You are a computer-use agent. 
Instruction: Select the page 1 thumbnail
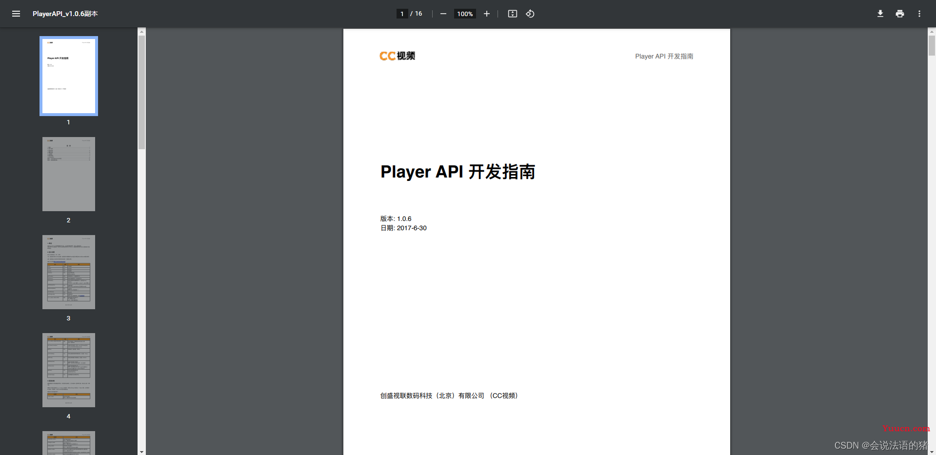[x=69, y=76]
